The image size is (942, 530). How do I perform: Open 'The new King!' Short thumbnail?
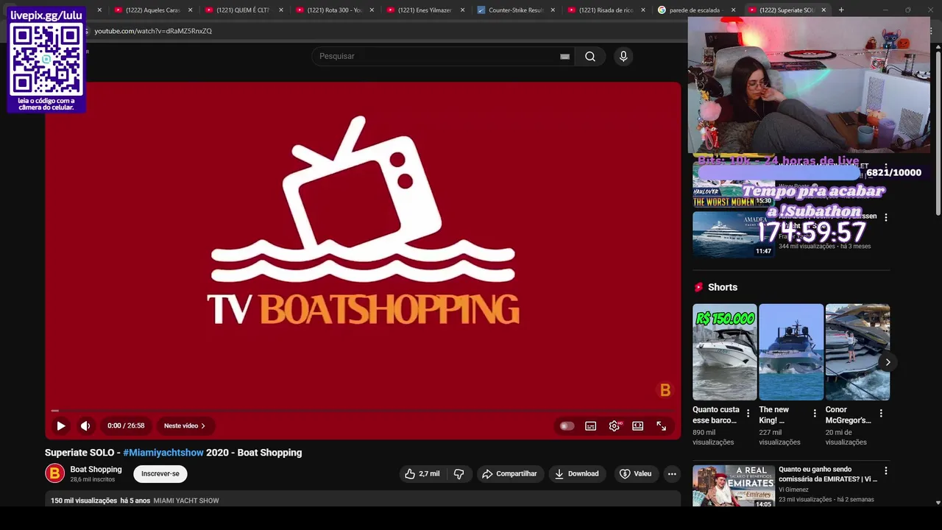pyautogui.click(x=791, y=352)
